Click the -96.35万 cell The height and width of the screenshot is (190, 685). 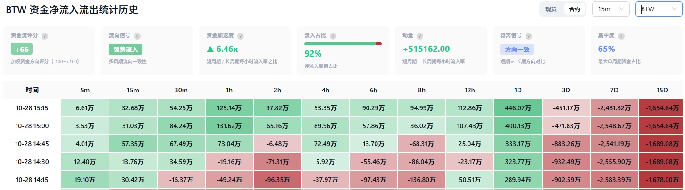pyautogui.click(x=277, y=180)
